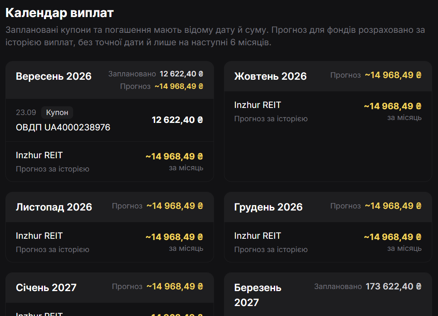
Task: Click the Inzhur REIT amount in November card
Action: (x=174, y=237)
